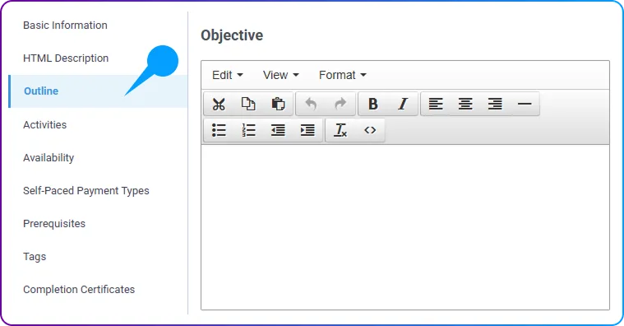The image size is (624, 326).
Task: Insert a horizontal line
Action: tap(525, 104)
